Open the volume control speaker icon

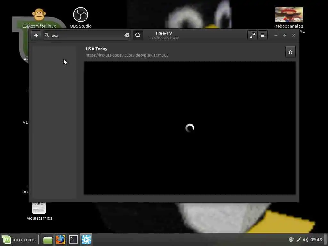pos(306,240)
